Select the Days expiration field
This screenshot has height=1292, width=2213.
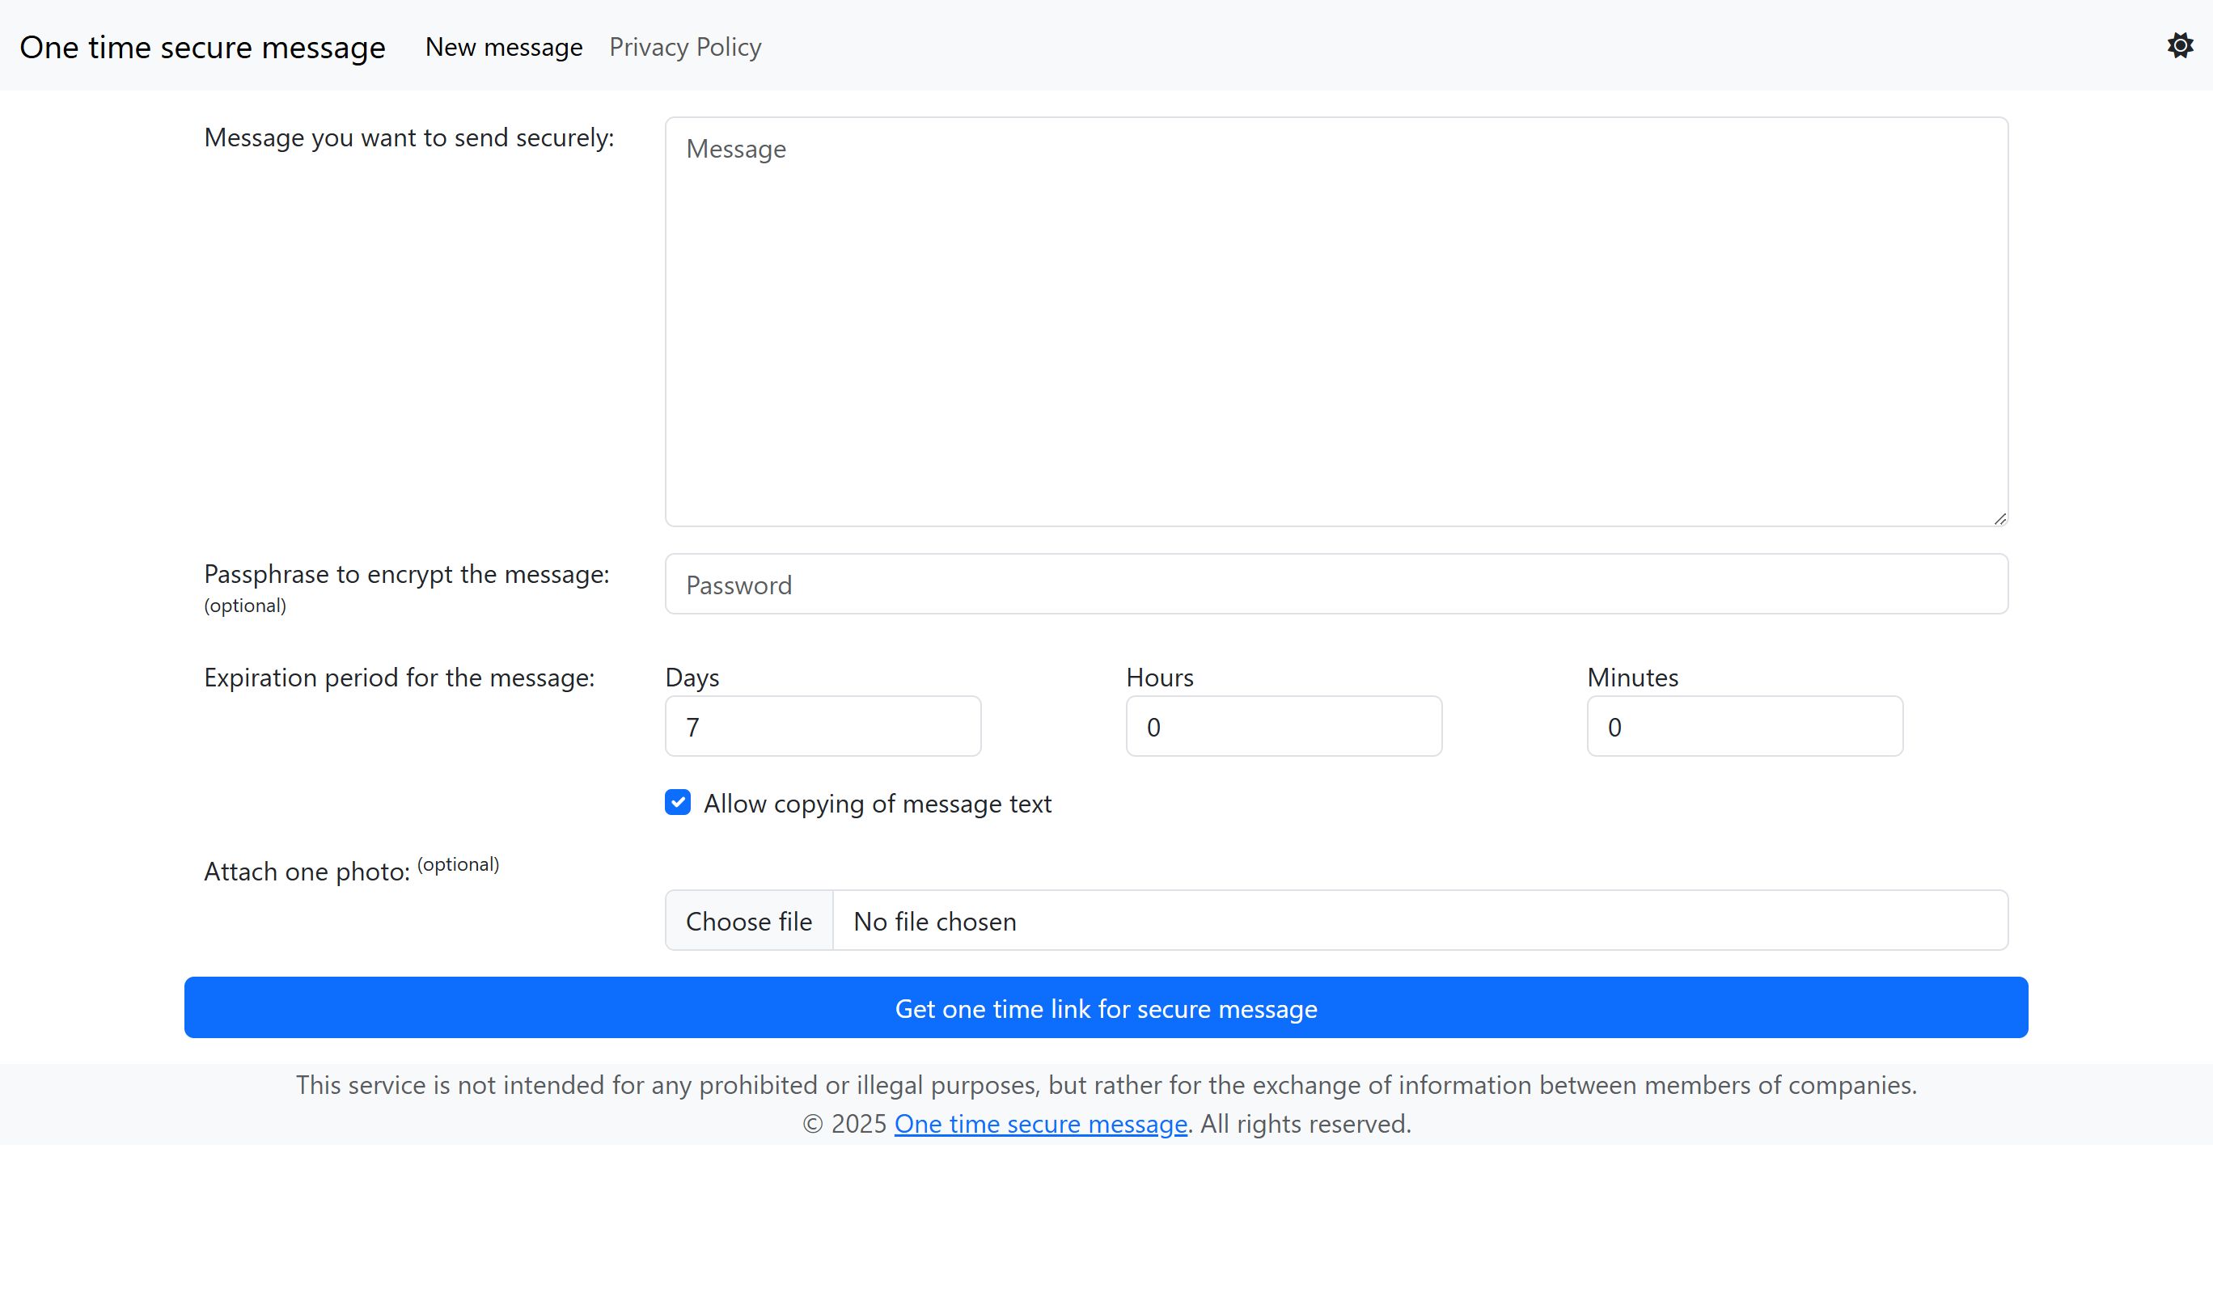[x=822, y=727]
